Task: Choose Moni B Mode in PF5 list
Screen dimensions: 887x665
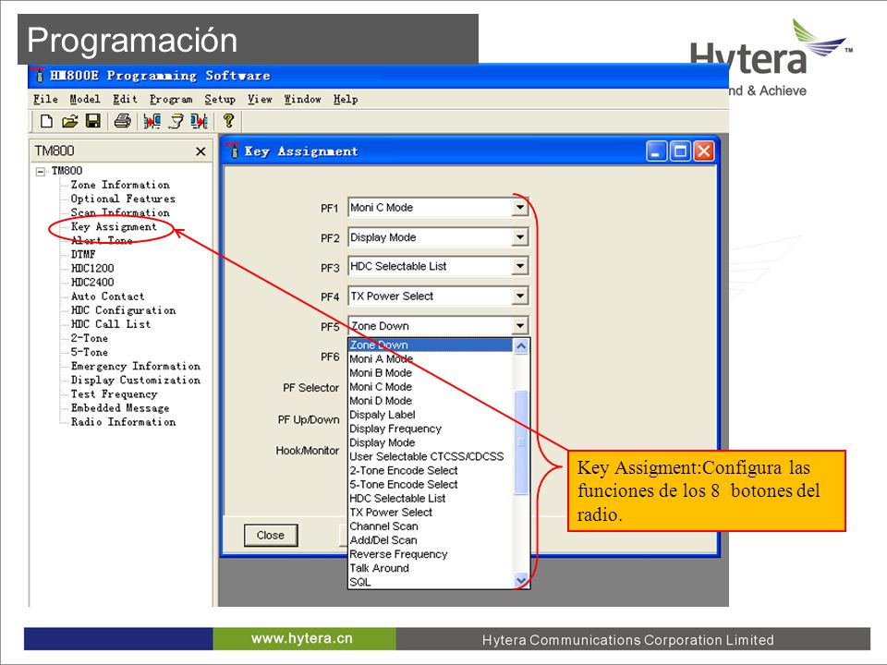Action: [431, 372]
